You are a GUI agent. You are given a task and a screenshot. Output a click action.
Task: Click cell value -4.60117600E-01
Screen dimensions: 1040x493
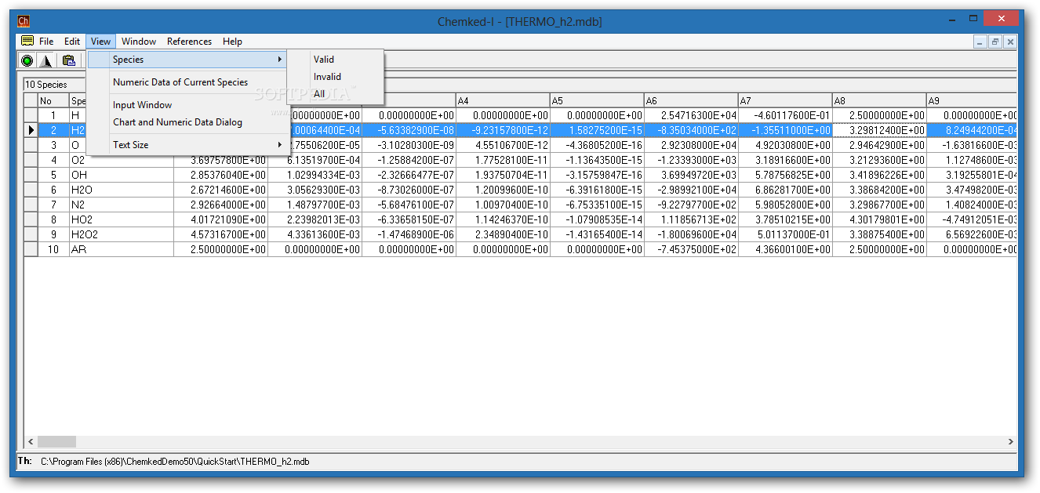click(785, 115)
